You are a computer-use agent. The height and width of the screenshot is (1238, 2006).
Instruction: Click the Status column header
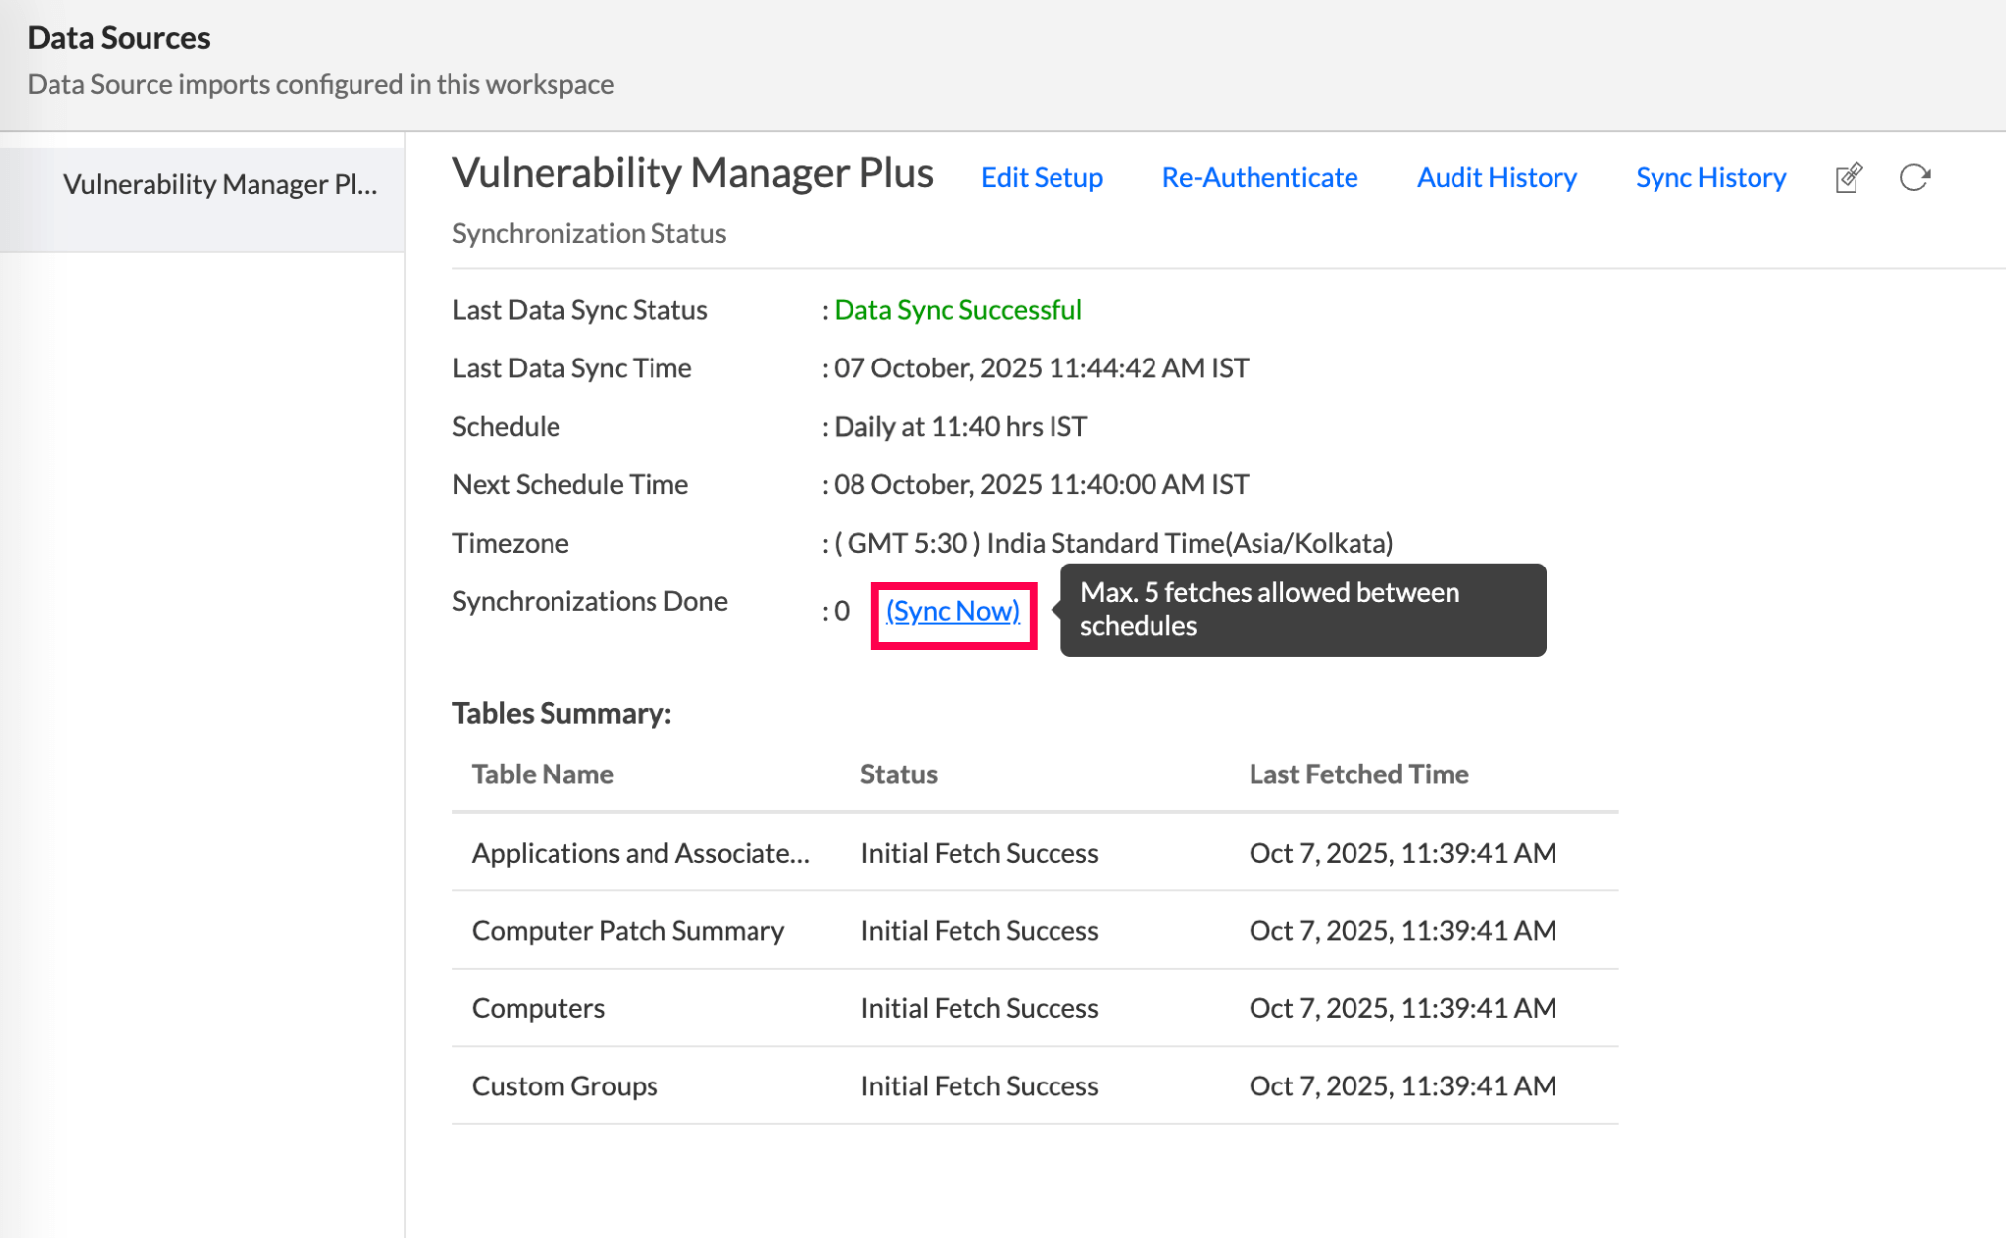[898, 774]
